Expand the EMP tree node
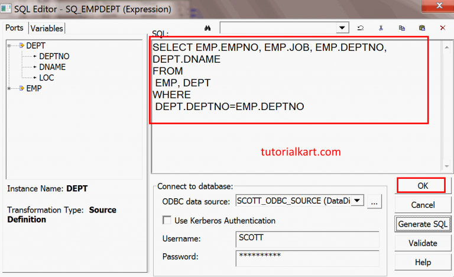Image resolution: width=454 pixels, height=277 pixels. (x=10, y=88)
